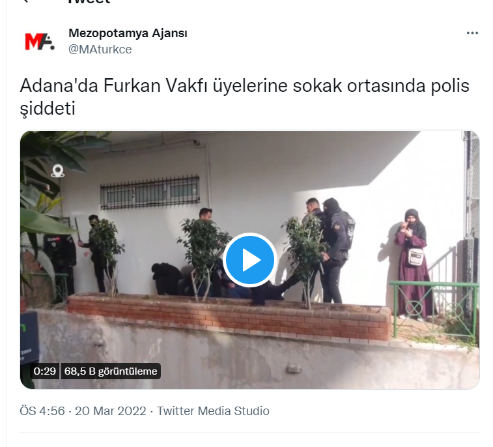Open the Mezopotamya Ajansı profile avatar
The image size is (493, 447).
tap(40, 42)
